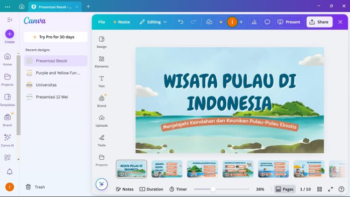
Task: Switch to the Presentasi Besok browser tab
Action: (x=55, y=7)
